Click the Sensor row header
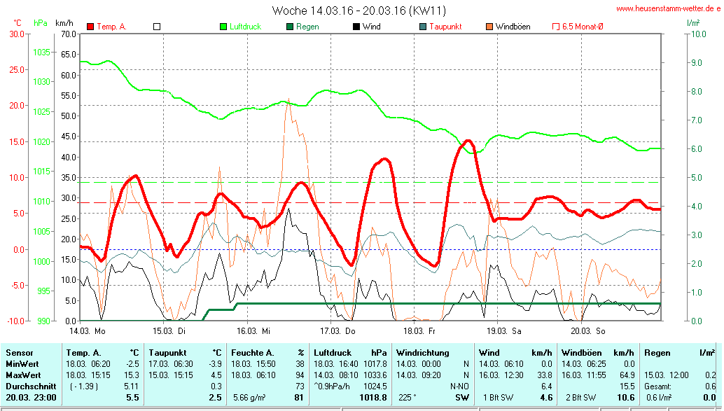 click(x=19, y=352)
